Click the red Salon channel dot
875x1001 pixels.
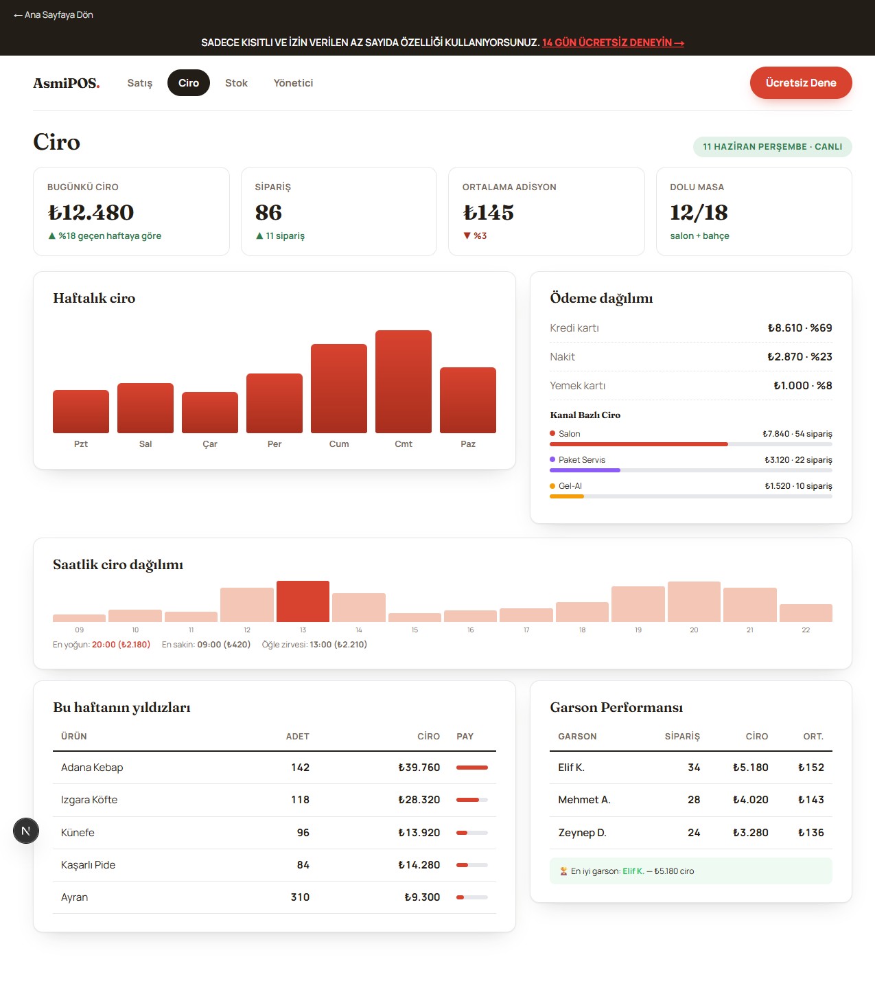click(x=552, y=433)
